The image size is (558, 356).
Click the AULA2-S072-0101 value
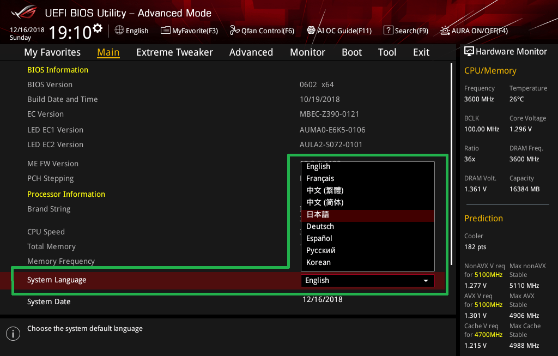tap(331, 145)
